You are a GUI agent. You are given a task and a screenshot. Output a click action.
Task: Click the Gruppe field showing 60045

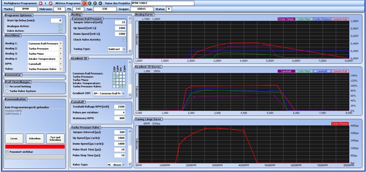tap(142, 9)
